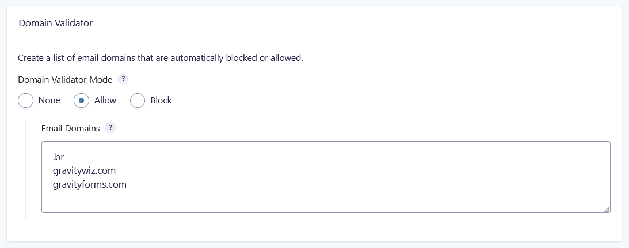The image size is (629, 248).
Task: Click blank space right of the Block option
Action: click(345, 100)
